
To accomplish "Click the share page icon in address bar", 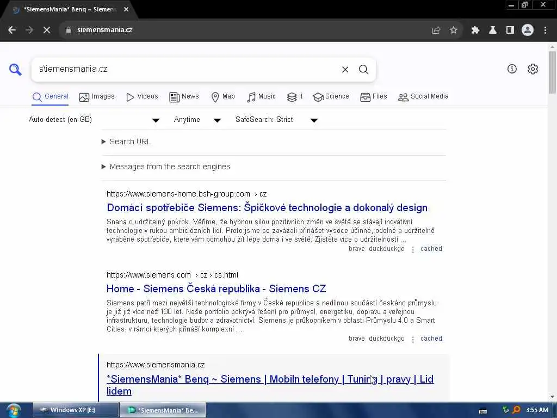I will click(x=436, y=30).
